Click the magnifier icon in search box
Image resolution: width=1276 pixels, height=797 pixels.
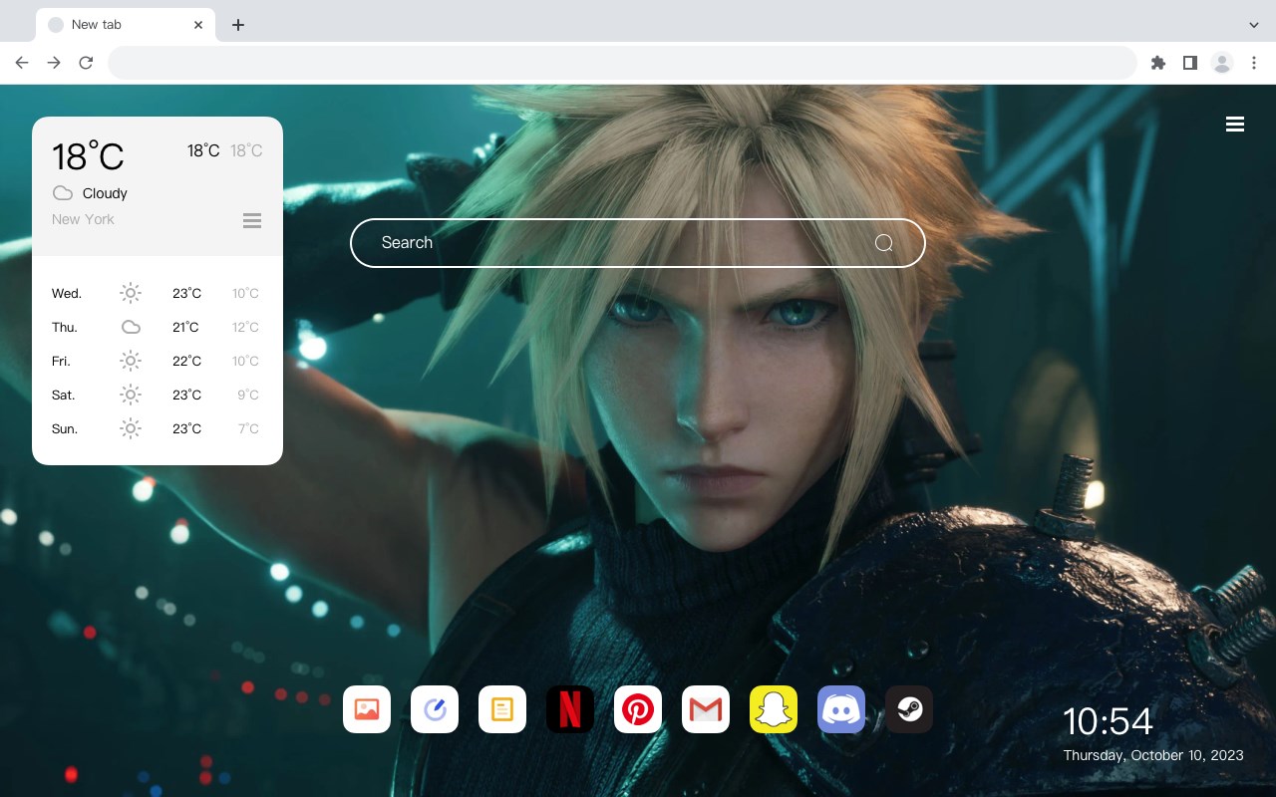click(884, 243)
